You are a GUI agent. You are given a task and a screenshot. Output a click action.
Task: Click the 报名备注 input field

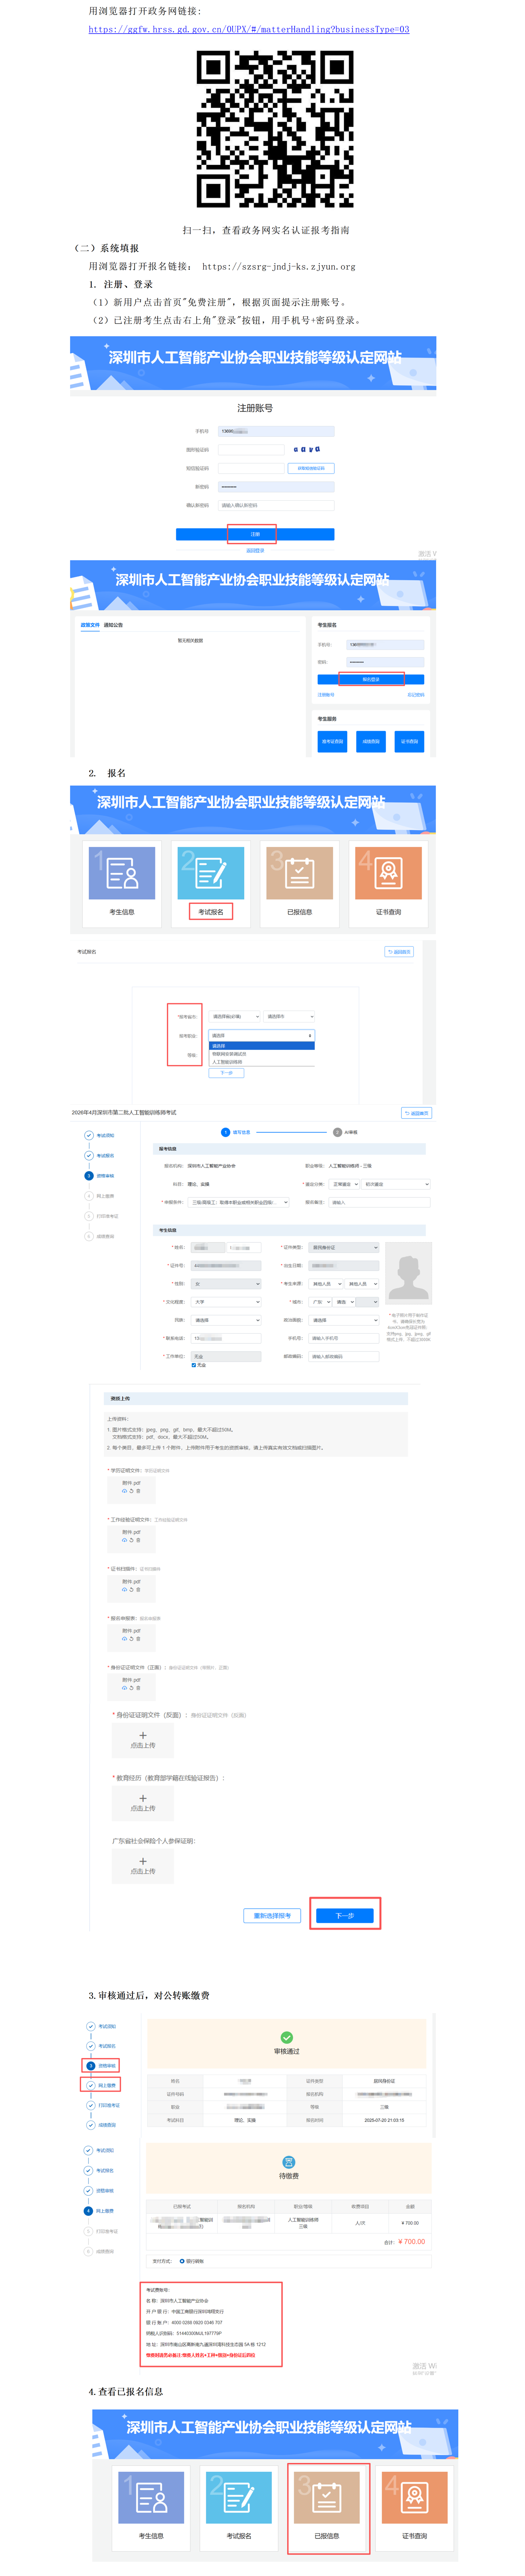point(380,1202)
